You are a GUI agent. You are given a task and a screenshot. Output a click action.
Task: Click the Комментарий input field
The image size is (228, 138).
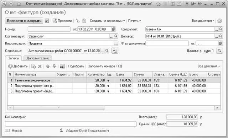point(71,124)
